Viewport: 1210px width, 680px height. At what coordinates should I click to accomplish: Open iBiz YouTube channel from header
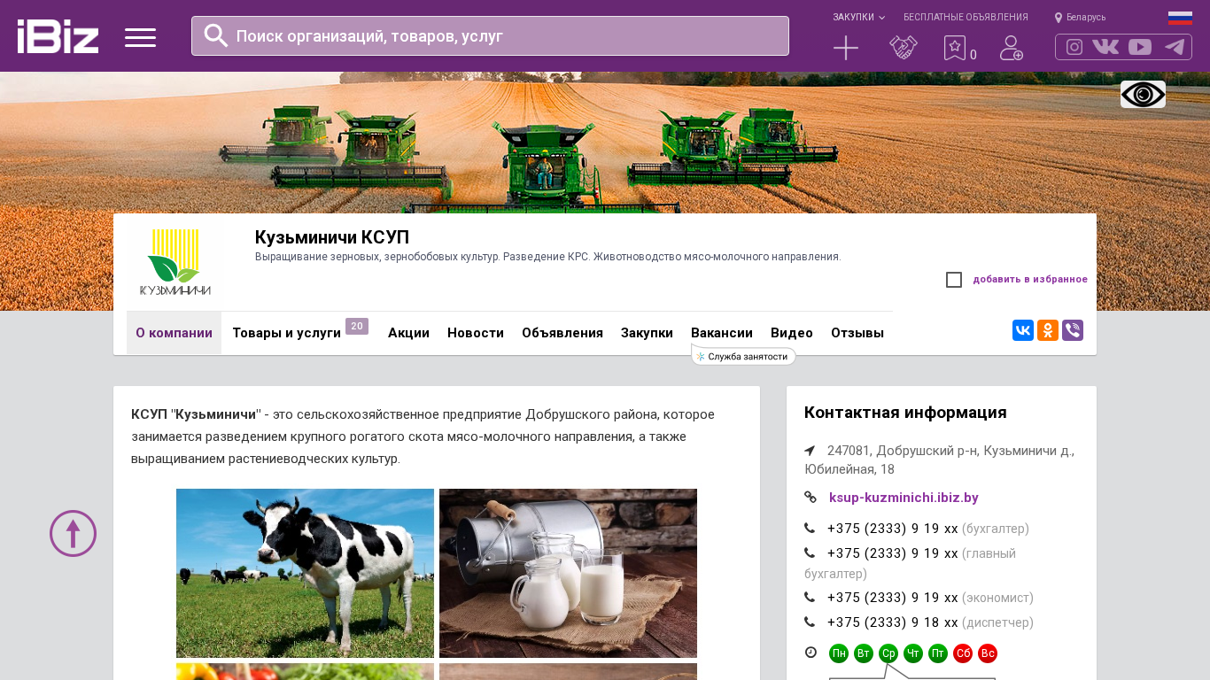[1140, 47]
